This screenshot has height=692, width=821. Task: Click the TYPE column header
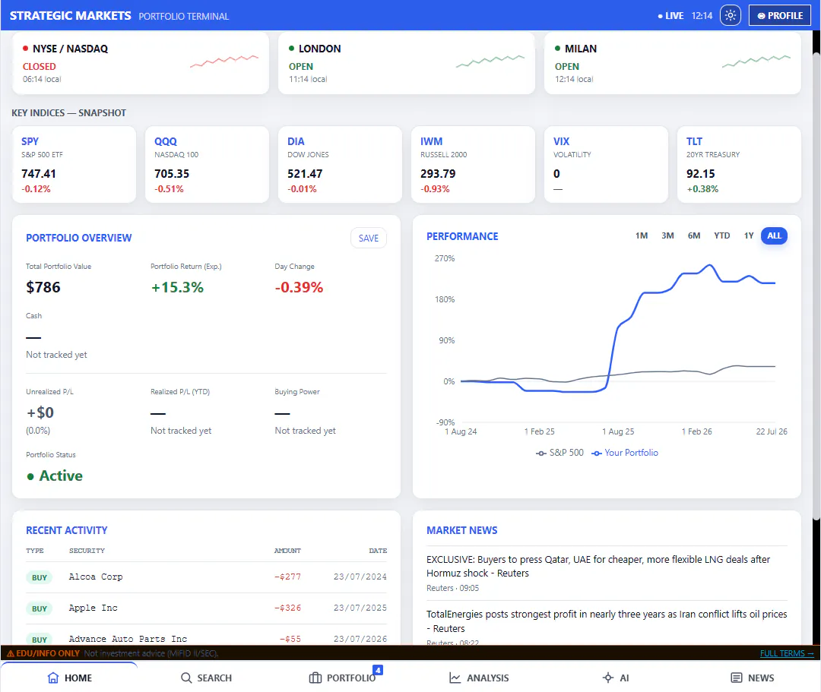tap(34, 551)
